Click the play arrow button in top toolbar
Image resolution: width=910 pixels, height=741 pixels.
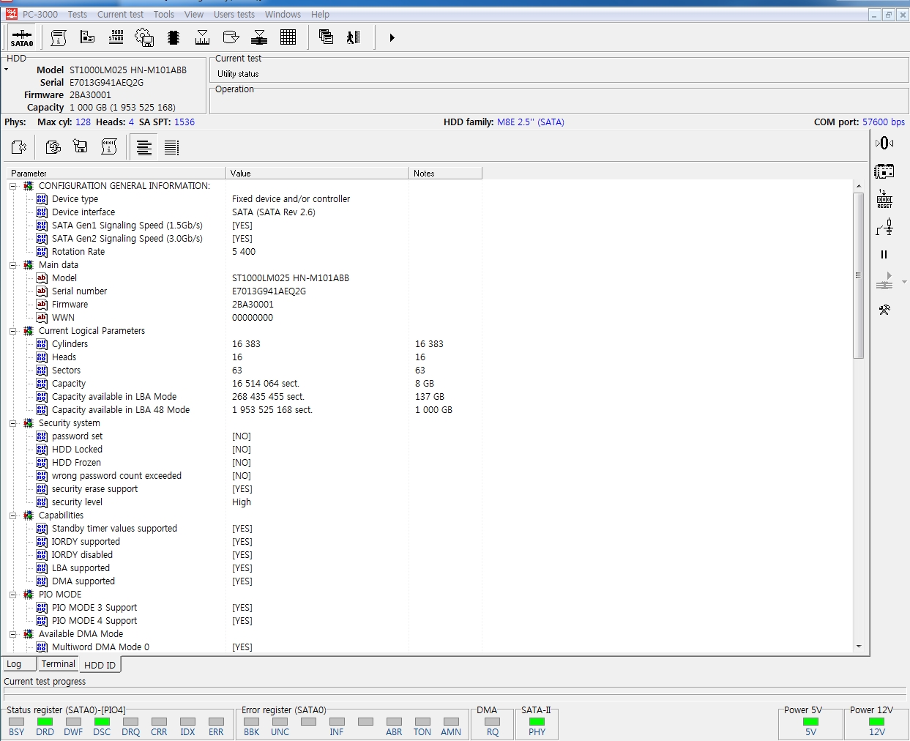click(392, 37)
